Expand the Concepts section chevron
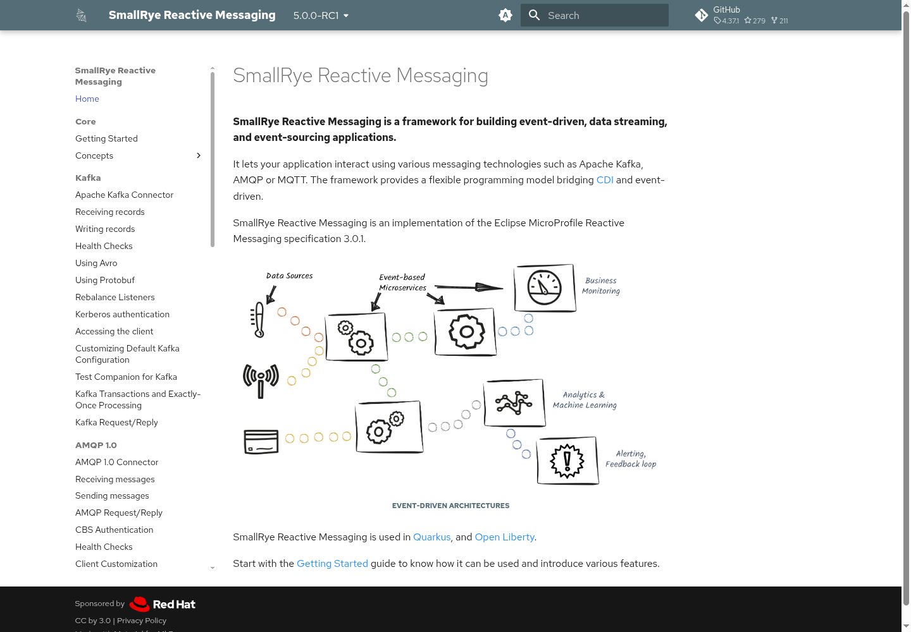Screen dimensions: 911x632 [199, 155]
